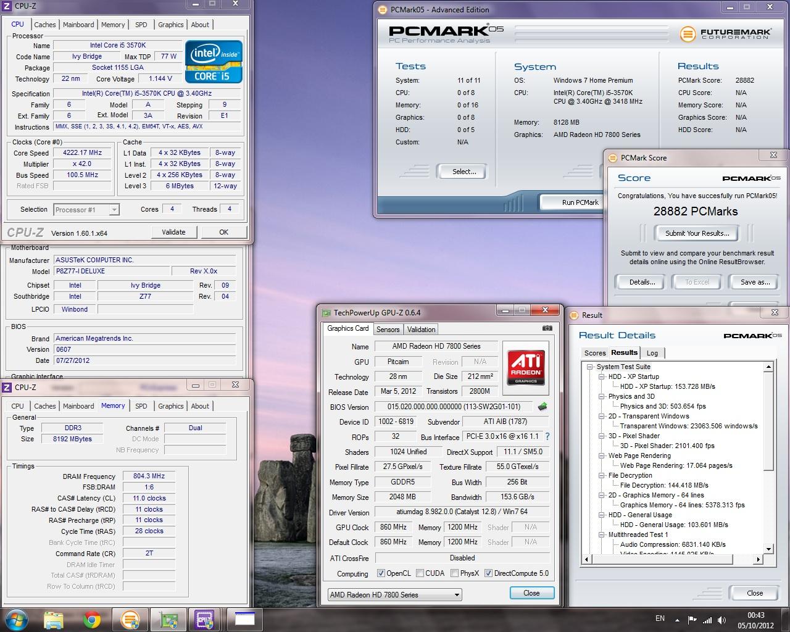
Task: Click the Result window title icon
Action: [x=574, y=315]
